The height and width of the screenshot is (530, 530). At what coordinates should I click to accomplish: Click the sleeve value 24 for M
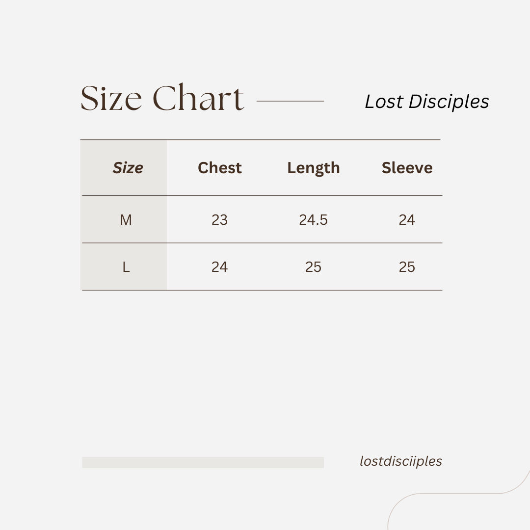click(x=407, y=220)
